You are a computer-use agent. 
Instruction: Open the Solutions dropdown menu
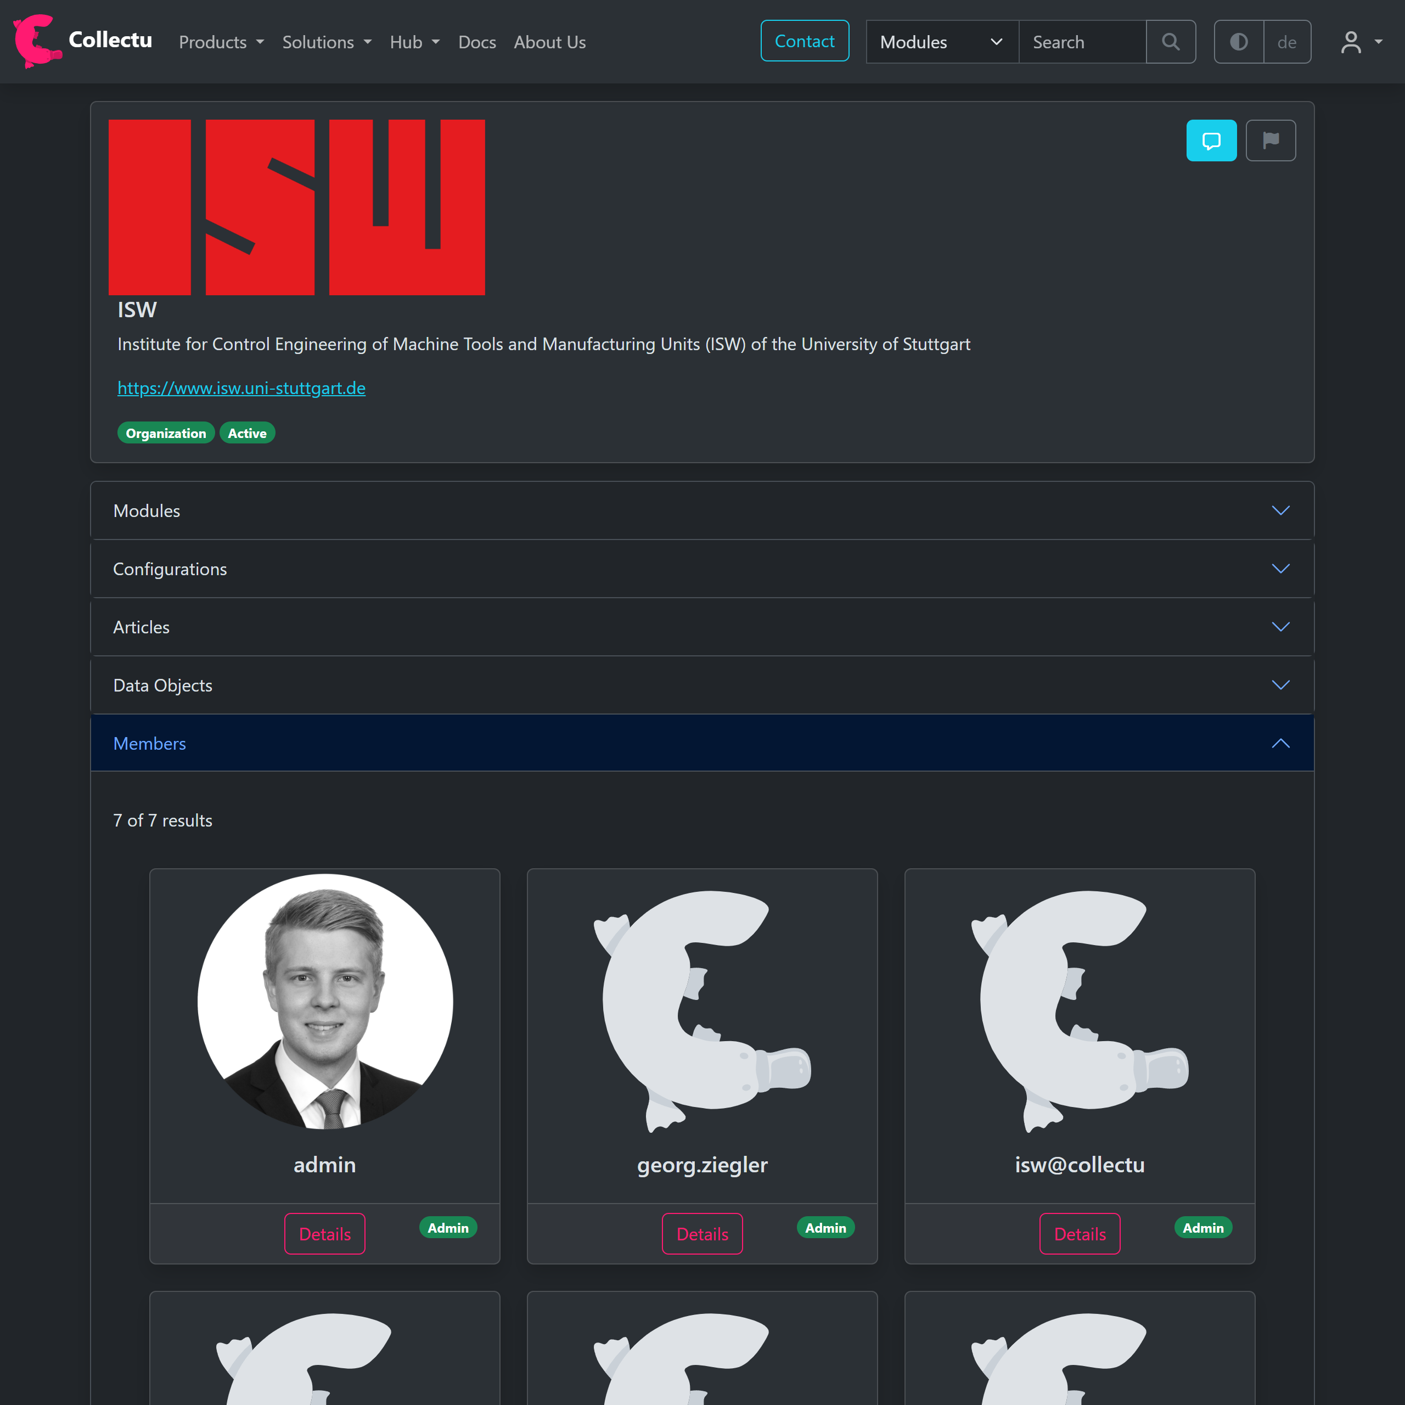click(x=327, y=42)
